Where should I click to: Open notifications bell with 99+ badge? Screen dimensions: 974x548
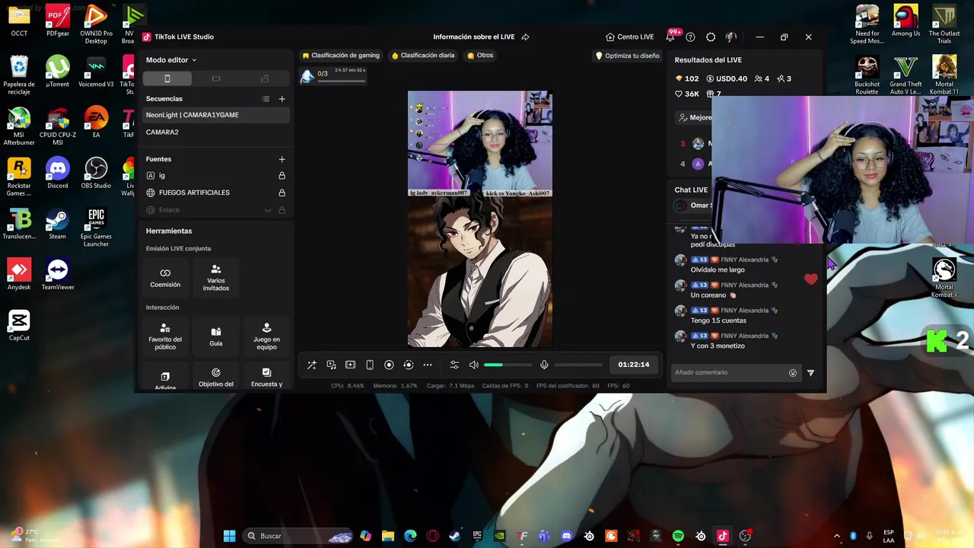click(672, 37)
